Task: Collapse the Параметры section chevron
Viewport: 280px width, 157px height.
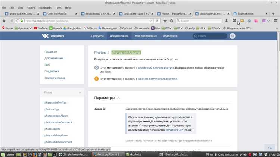Action: pos(118,98)
